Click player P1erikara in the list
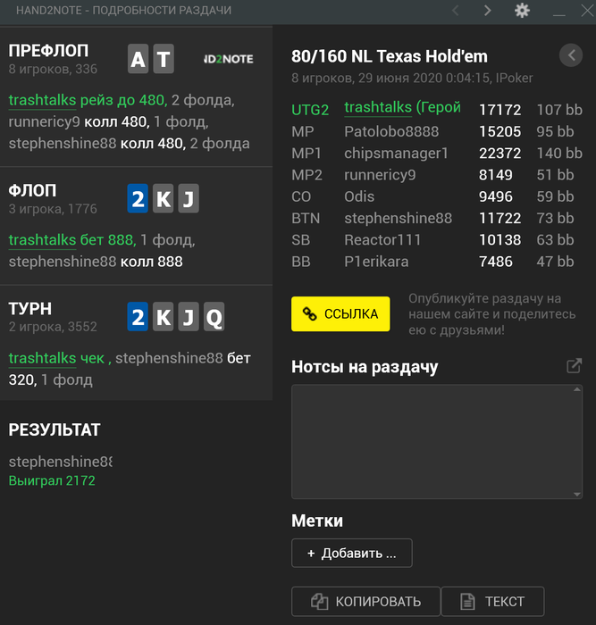Image resolution: width=596 pixels, height=625 pixels. [x=376, y=262]
